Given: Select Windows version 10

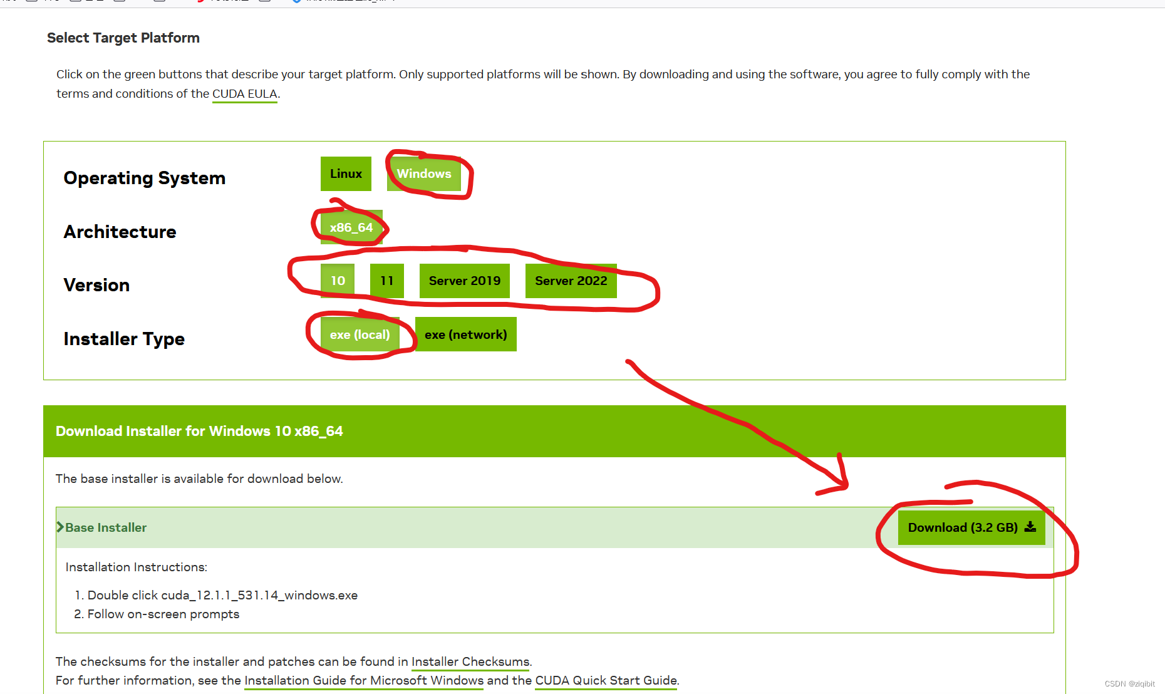Looking at the screenshot, I should pos(338,281).
